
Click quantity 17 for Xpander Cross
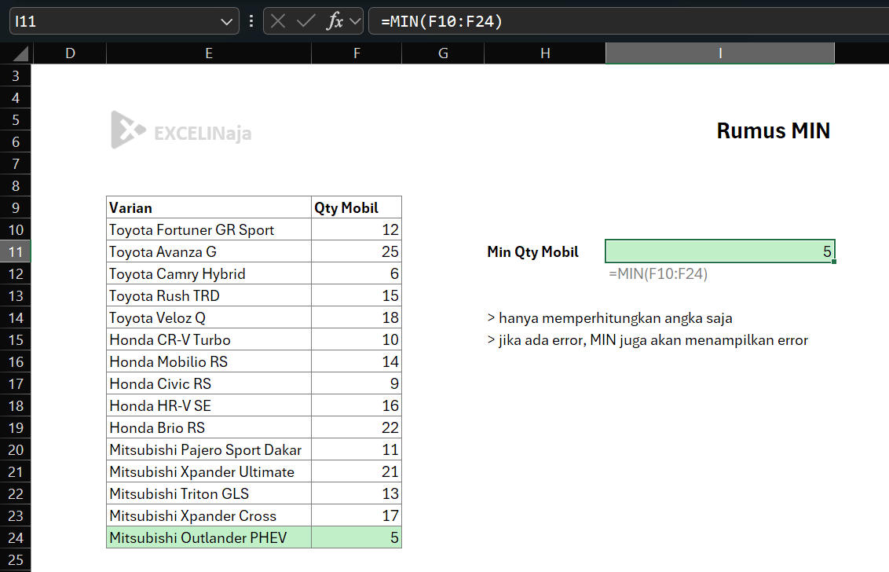(357, 515)
